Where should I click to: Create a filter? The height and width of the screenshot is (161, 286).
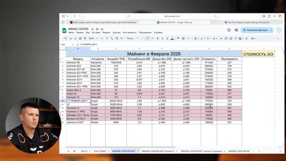pyautogui.click(x=236, y=38)
